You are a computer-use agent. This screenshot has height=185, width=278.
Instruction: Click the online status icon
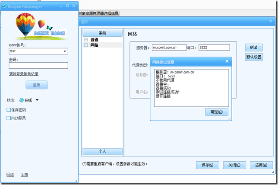pos(22,100)
